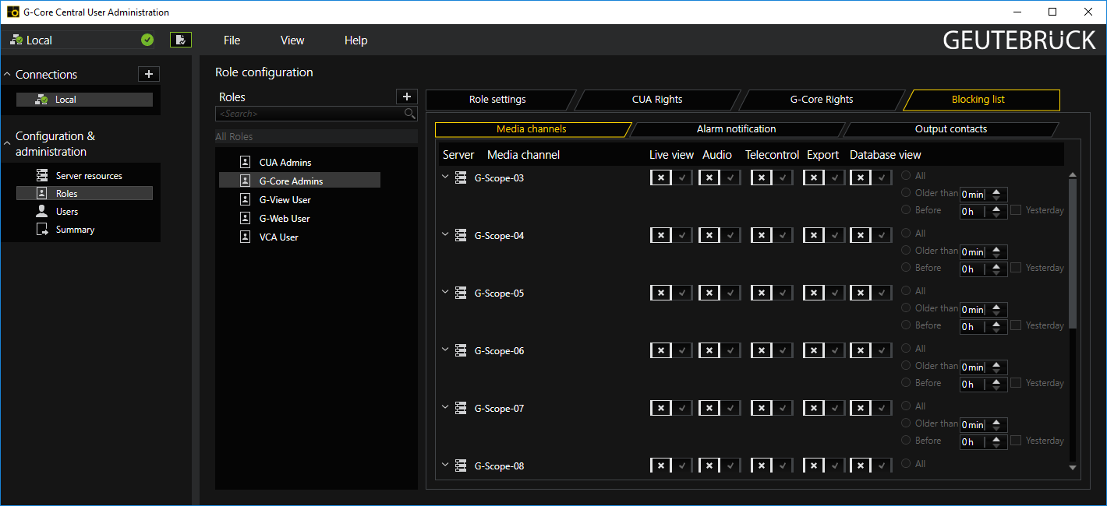Collapse the G-Scope-04 server row
Image resolution: width=1107 pixels, height=506 pixels.
446,234
